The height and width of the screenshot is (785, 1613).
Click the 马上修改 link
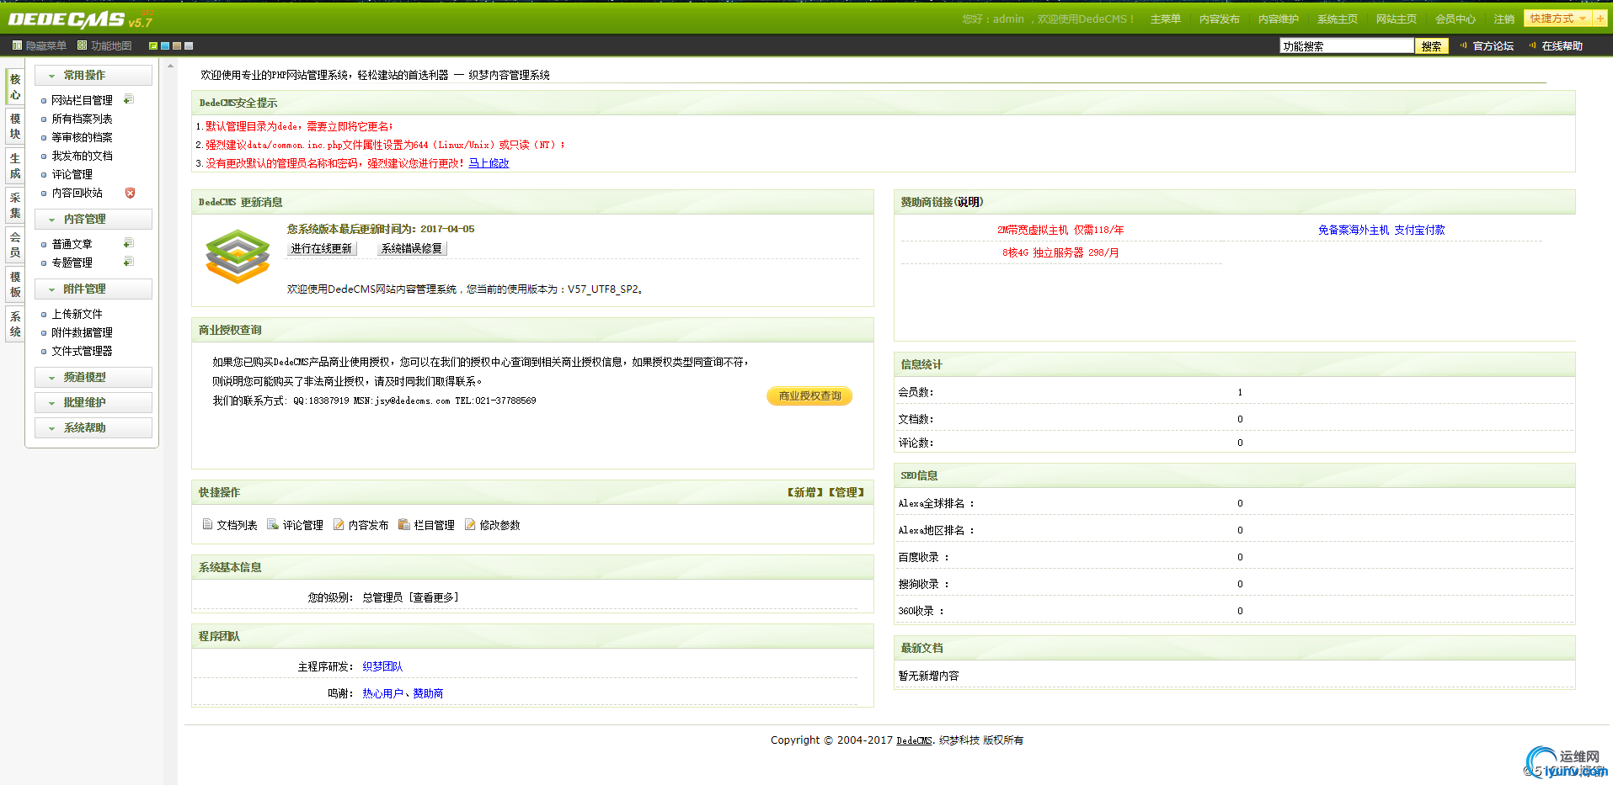(x=489, y=163)
